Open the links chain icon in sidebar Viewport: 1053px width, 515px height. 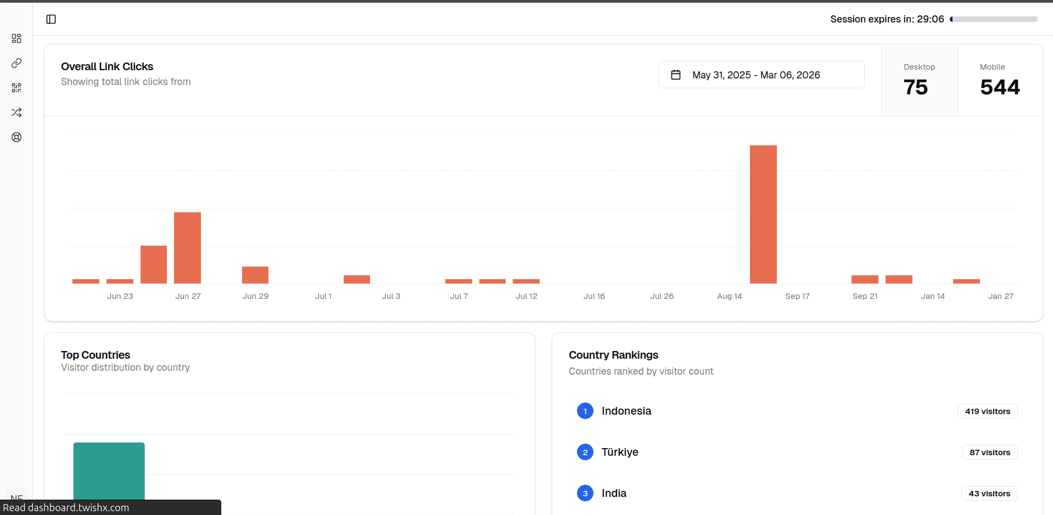point(16,63)
